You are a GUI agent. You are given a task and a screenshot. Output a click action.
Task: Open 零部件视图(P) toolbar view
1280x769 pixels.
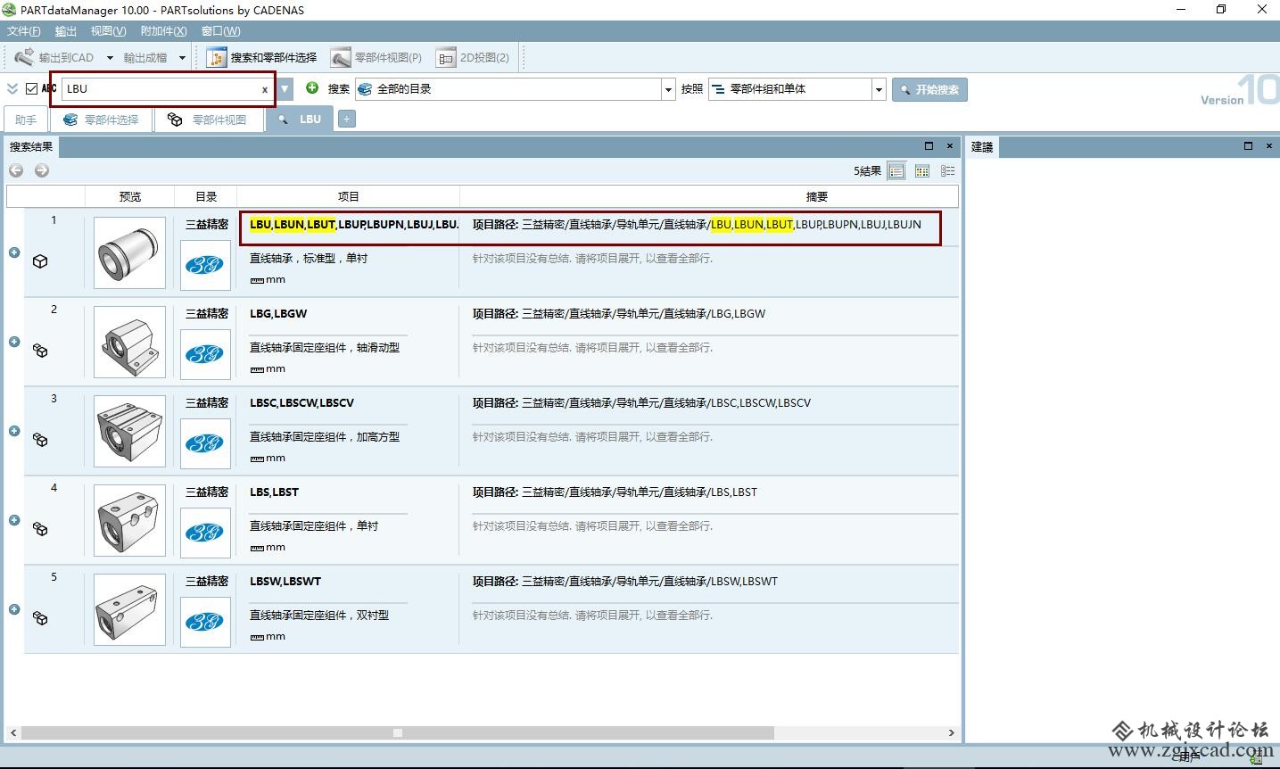click(x=376, y=57)
